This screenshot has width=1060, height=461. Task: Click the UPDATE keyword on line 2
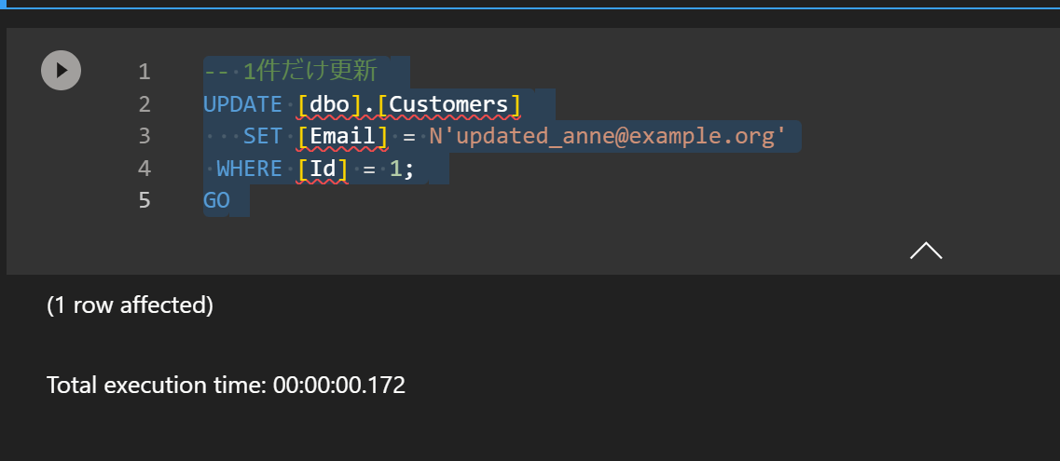(x=242, y=104)
